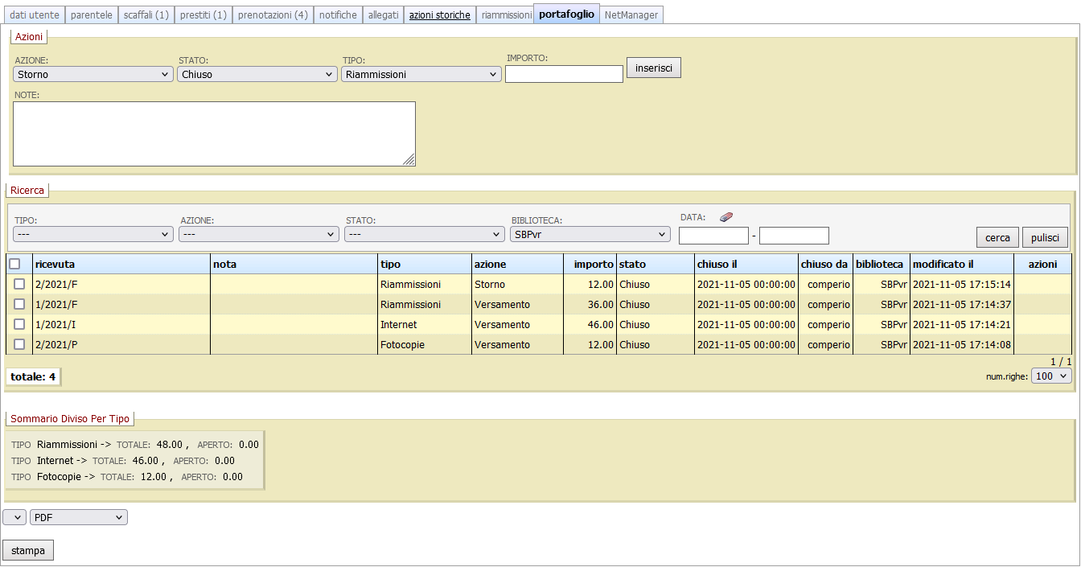The image size is (1081, 567).
Task: Expand the STATO dropdown showing Chiuso
Action: 257,74
